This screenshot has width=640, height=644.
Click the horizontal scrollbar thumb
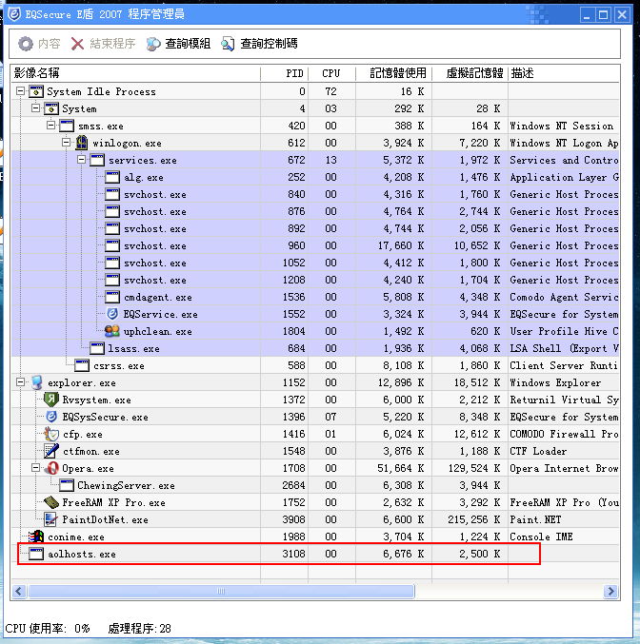[221, 591]
